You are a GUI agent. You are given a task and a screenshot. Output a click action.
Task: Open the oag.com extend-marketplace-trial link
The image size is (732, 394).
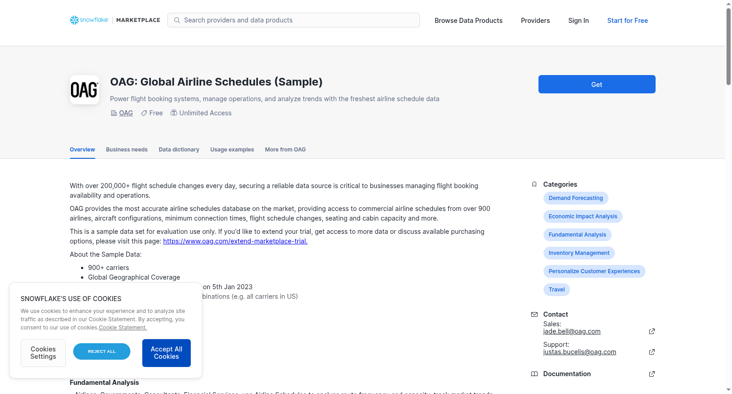point(235,241)
